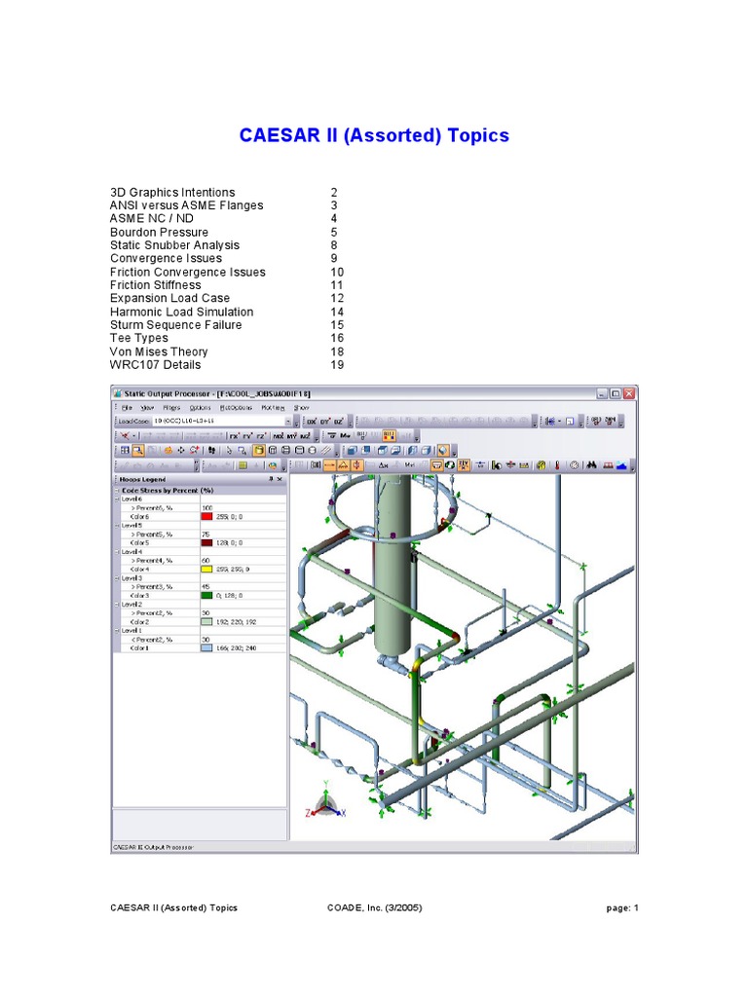Image resolution: width=748 pixels, height=997 pixels.
Task: Collapse the Code Stress by Percent group
Action: point(117,491)
